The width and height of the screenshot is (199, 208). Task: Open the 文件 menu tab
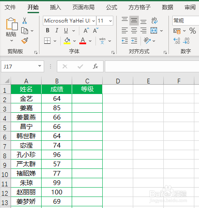click(10, 7)
